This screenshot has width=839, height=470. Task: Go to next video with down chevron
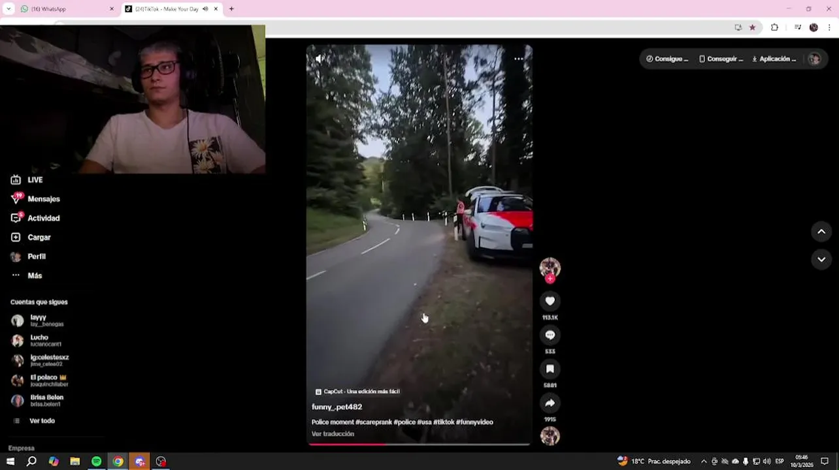click(x=821, y=259)
